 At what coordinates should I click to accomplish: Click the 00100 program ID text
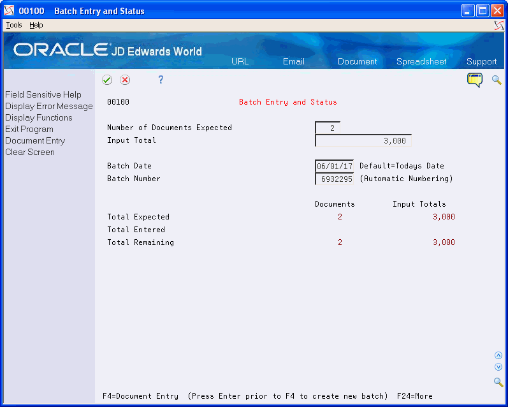pyautogui.click(x=119, y=102)
